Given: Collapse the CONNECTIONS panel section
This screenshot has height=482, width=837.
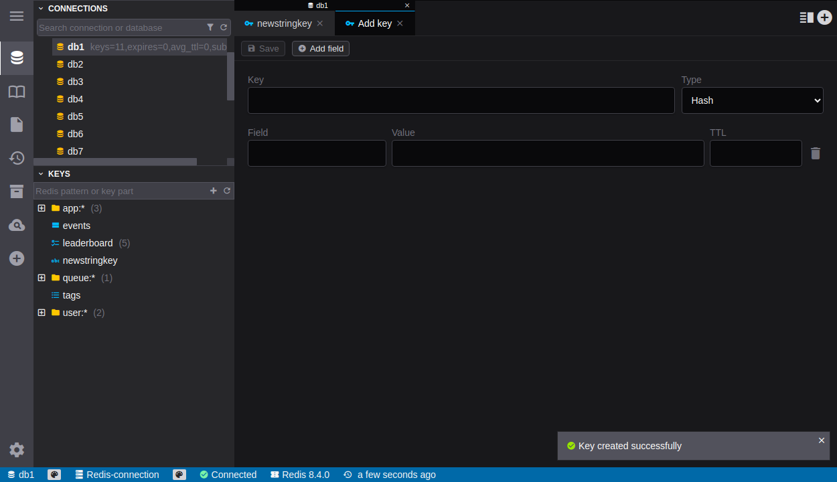Looking at the screenshot, I should point(41,9).
